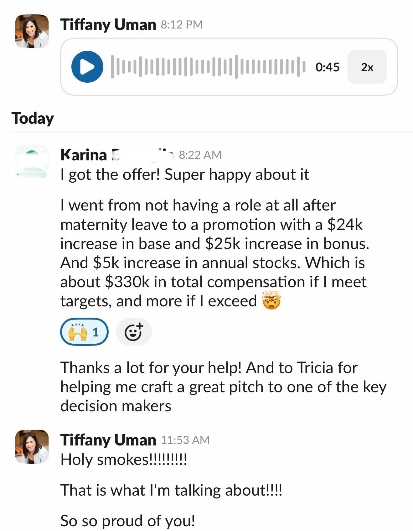Toggle the raised hands reaction
The image size is (413, 531).
tap(84, 332)
